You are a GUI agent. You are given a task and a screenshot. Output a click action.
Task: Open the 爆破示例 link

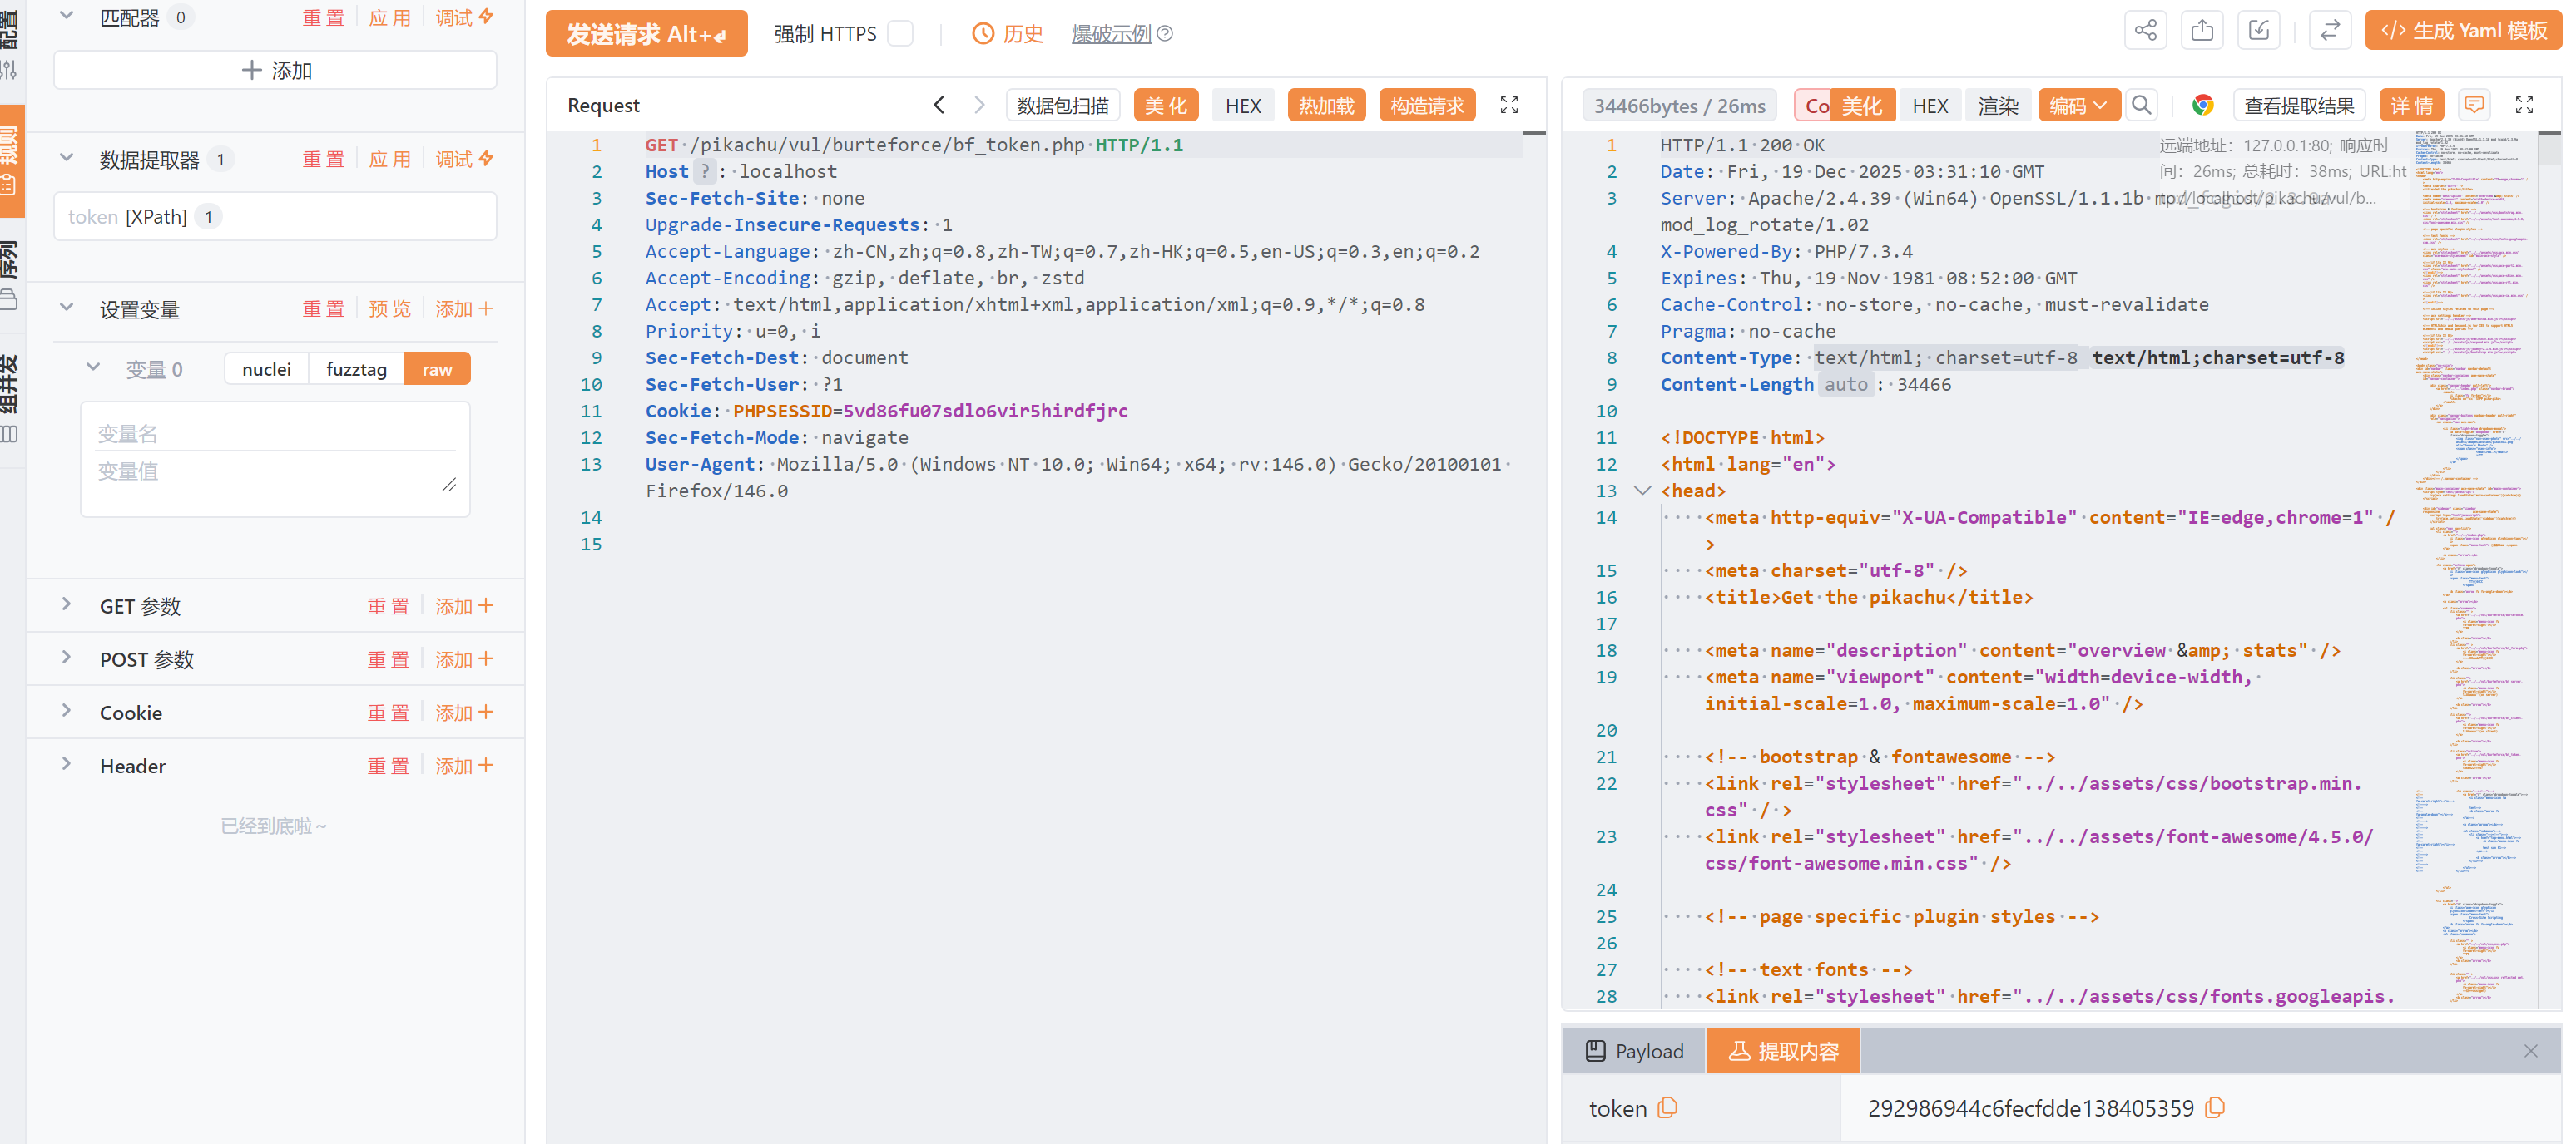pos(1111,34)
